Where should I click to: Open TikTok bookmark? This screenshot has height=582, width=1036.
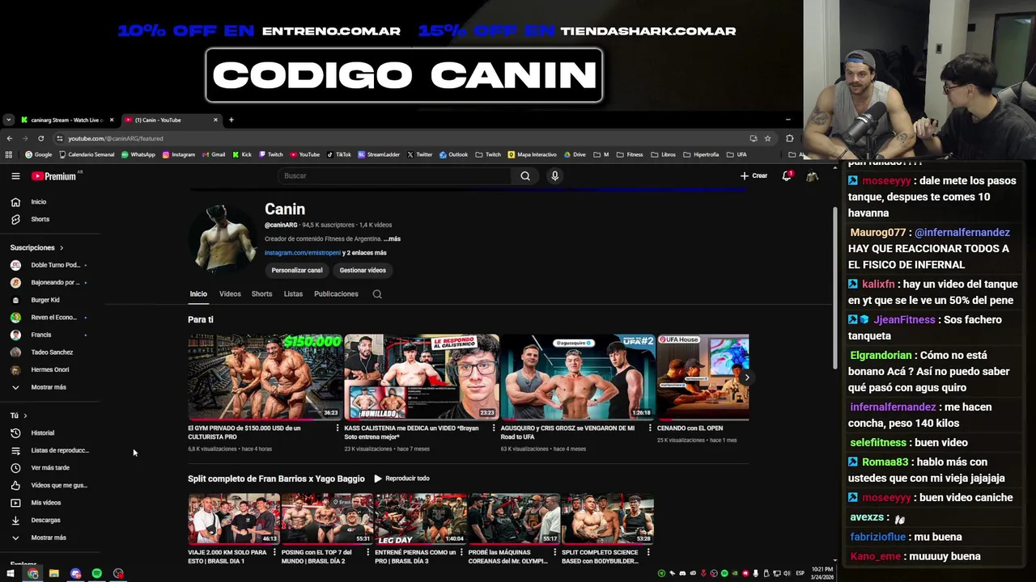pyautogui.click(x=338, y=154)
